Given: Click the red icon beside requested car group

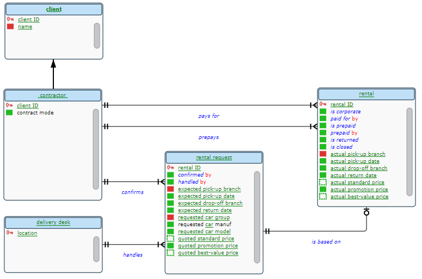Looking at the screenshot, I should (x=170, y=217).
